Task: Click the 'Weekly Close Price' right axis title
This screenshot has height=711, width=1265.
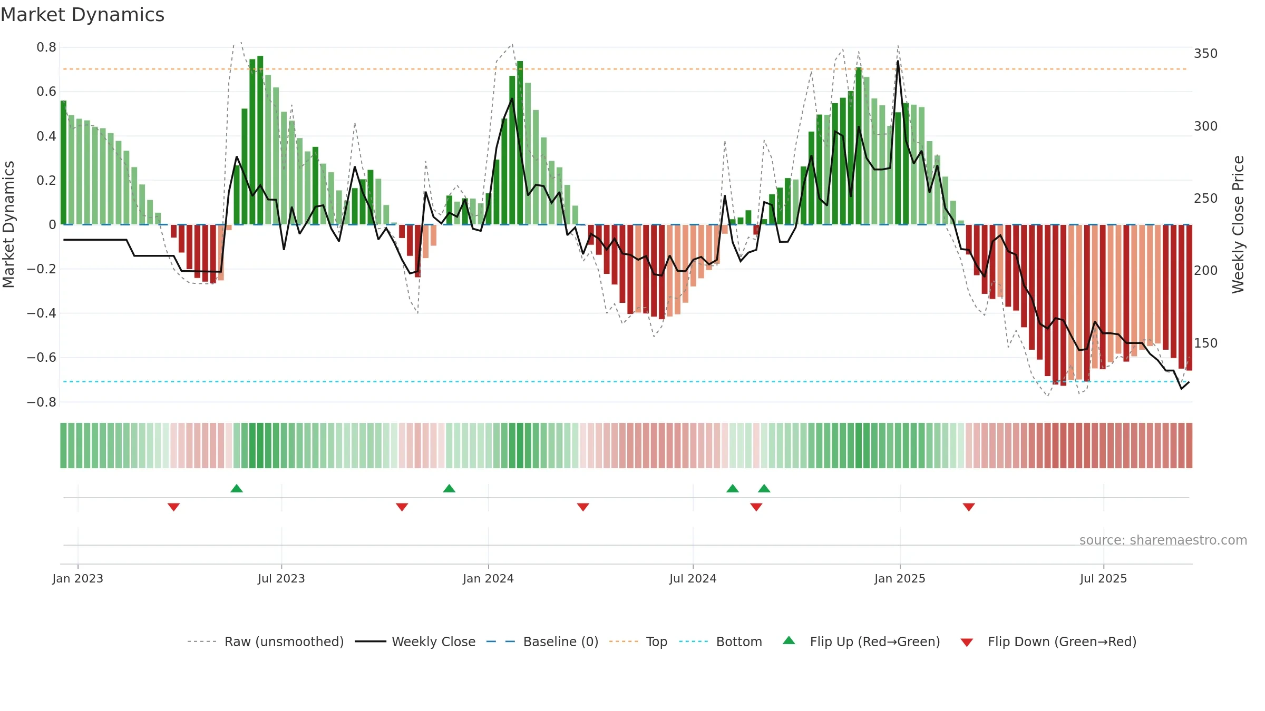Action: [1238, 224]
